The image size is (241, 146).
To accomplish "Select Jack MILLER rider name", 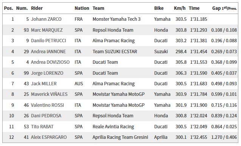I will pos(44,84).
